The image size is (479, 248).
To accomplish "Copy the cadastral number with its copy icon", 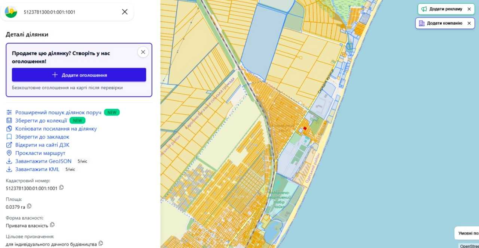I will 61,187.
